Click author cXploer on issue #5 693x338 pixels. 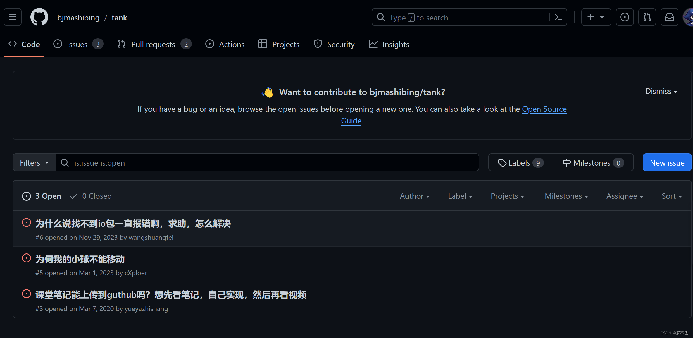click(136, 273)
